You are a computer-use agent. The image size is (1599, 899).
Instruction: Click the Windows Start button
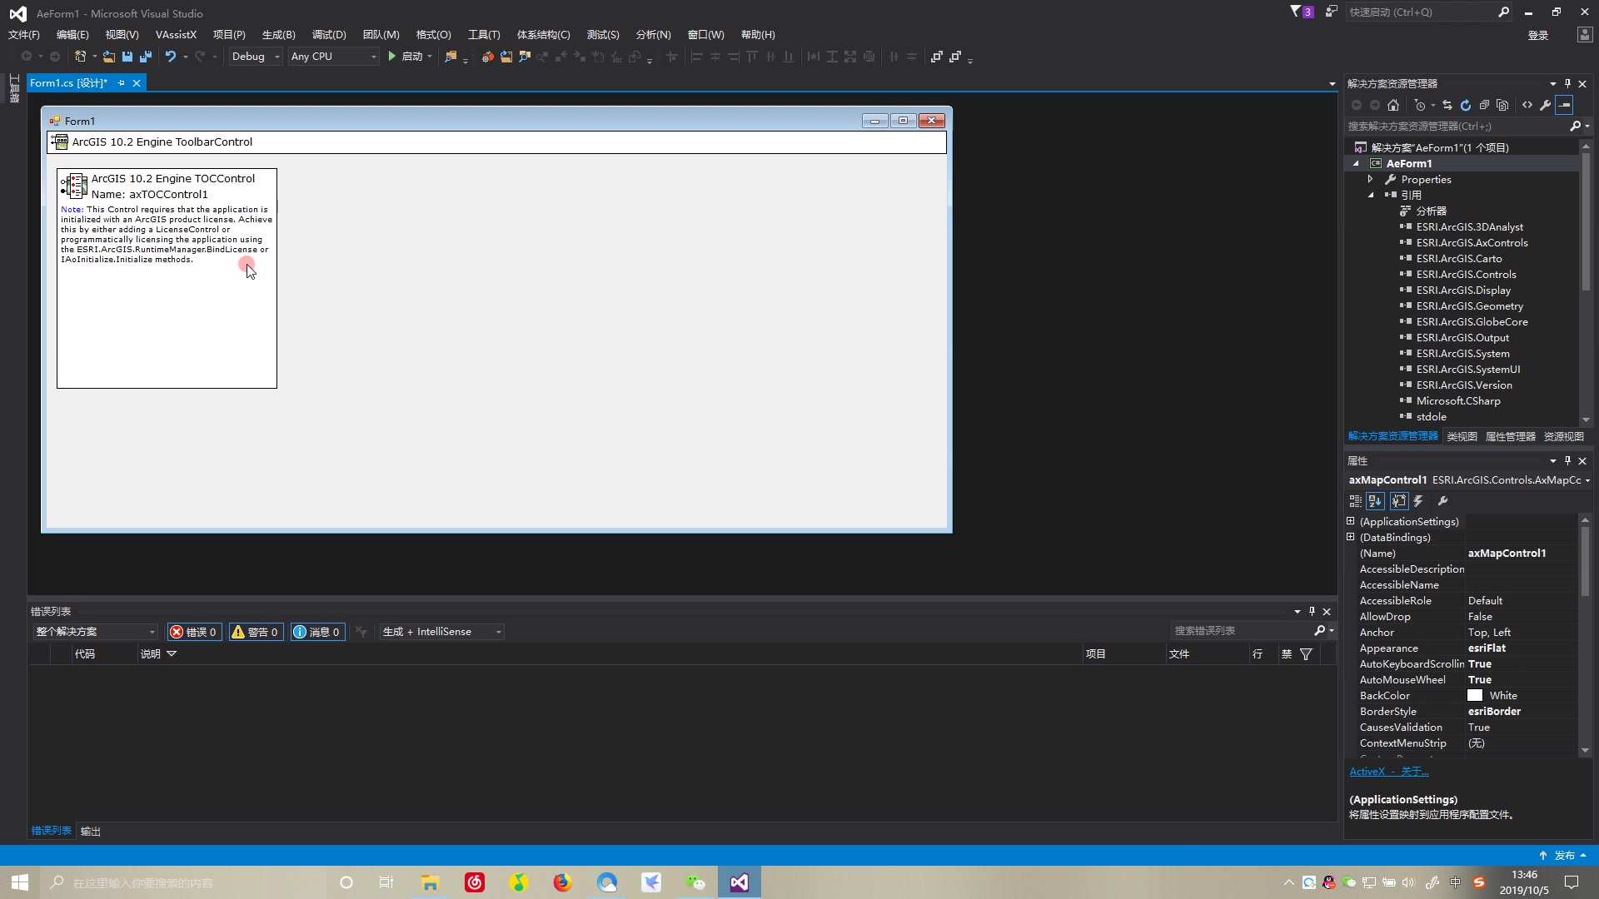point(20,882)
